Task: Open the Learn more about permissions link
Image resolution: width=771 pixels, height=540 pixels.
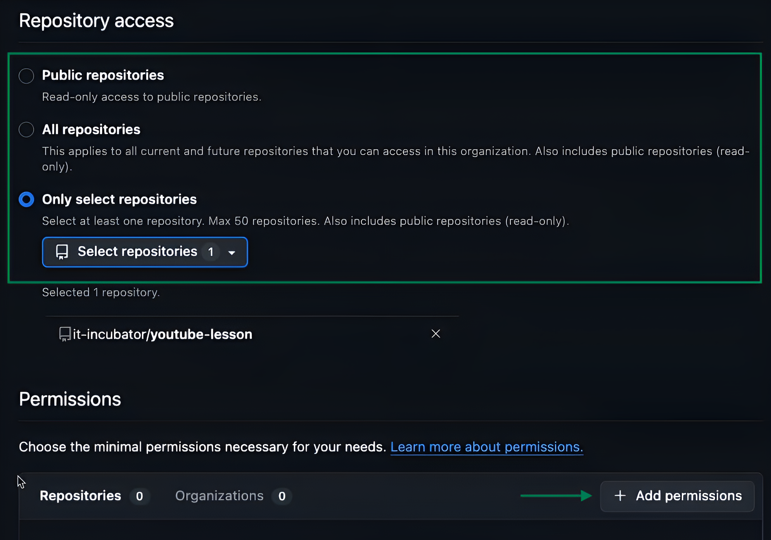Action: click(486, 447)
